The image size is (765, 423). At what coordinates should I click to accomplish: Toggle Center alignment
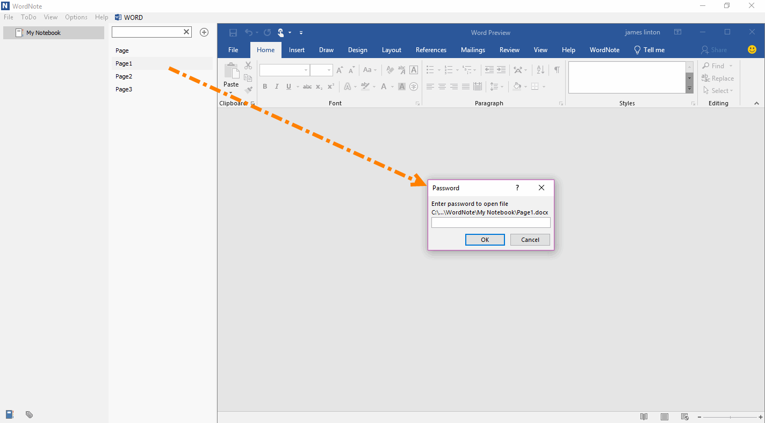tap(442, 87)
